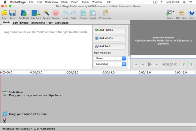Open the Slide menu
This screenshot has height=131, width=196.
[x=64, y=2]
